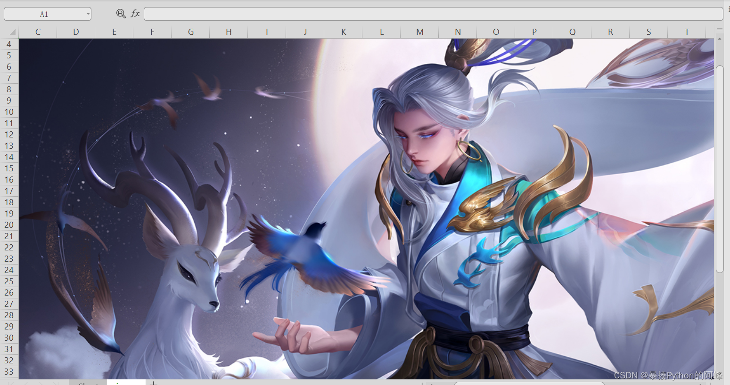Image resolution: width=730 pixels, height=385 pixels.
Task: Select row 20 header
Action: coord(9,225)
